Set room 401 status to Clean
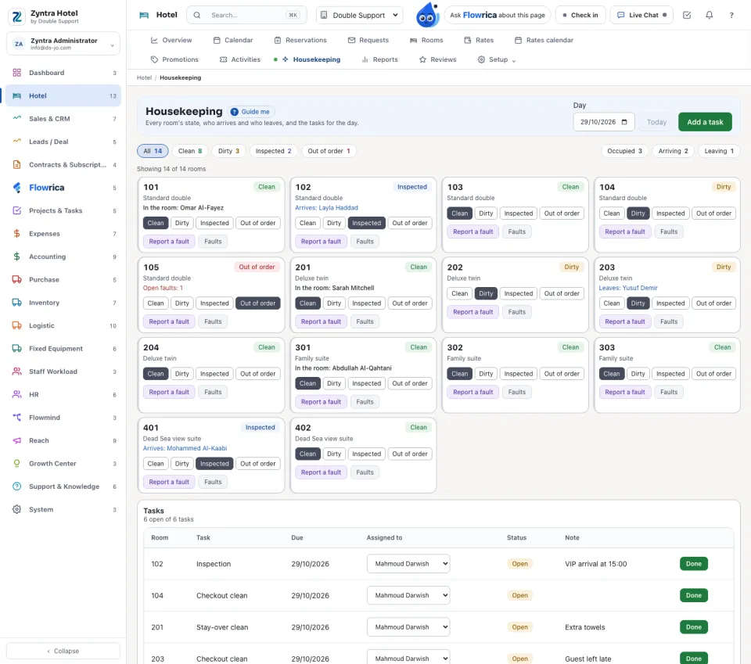 point(156,464)
